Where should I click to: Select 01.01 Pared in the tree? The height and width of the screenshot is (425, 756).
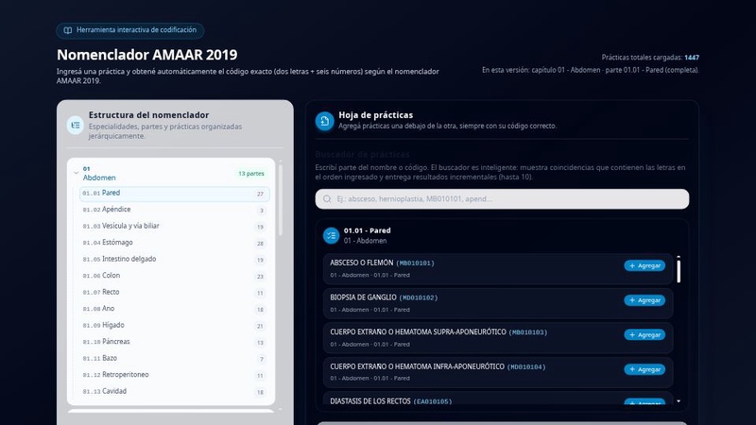click(x=175, y=194)
